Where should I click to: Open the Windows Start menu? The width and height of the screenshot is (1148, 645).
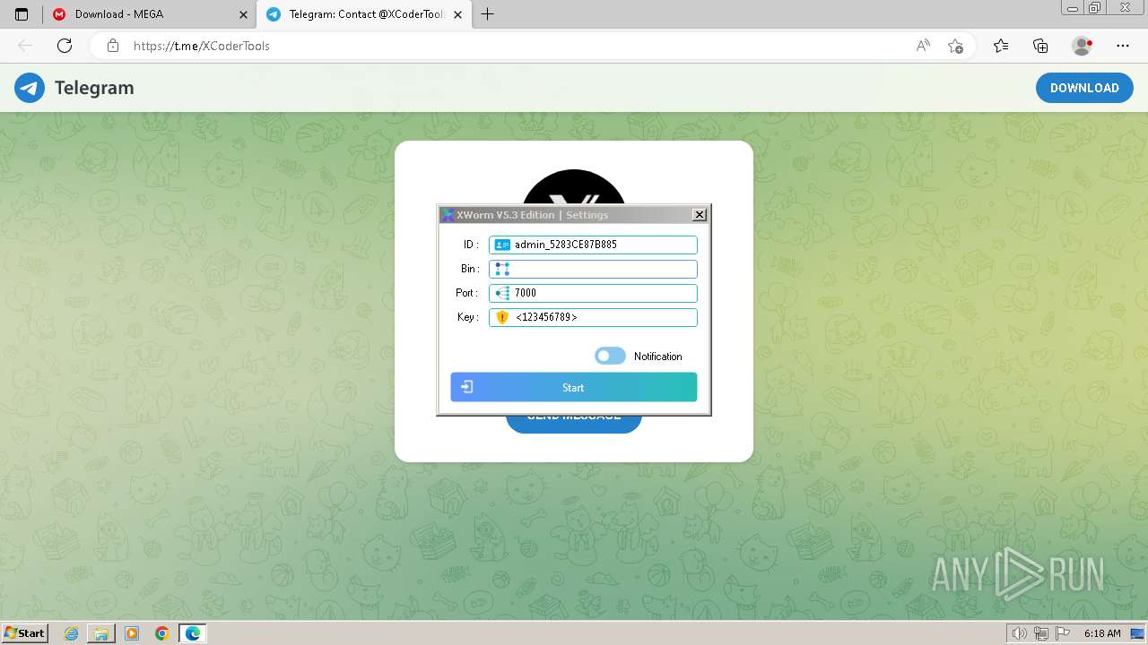[24, 633]
